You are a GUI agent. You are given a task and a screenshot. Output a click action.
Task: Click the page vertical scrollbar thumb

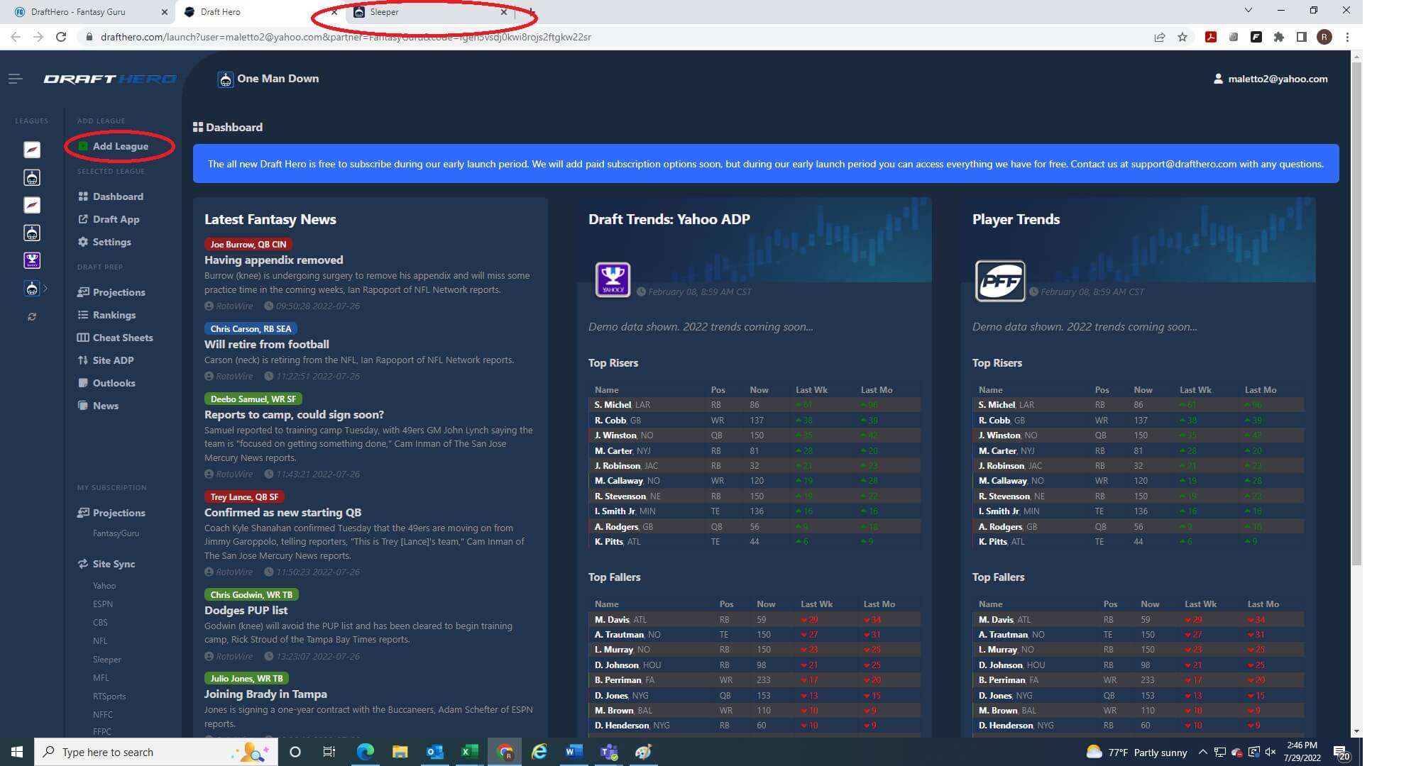1356,313
